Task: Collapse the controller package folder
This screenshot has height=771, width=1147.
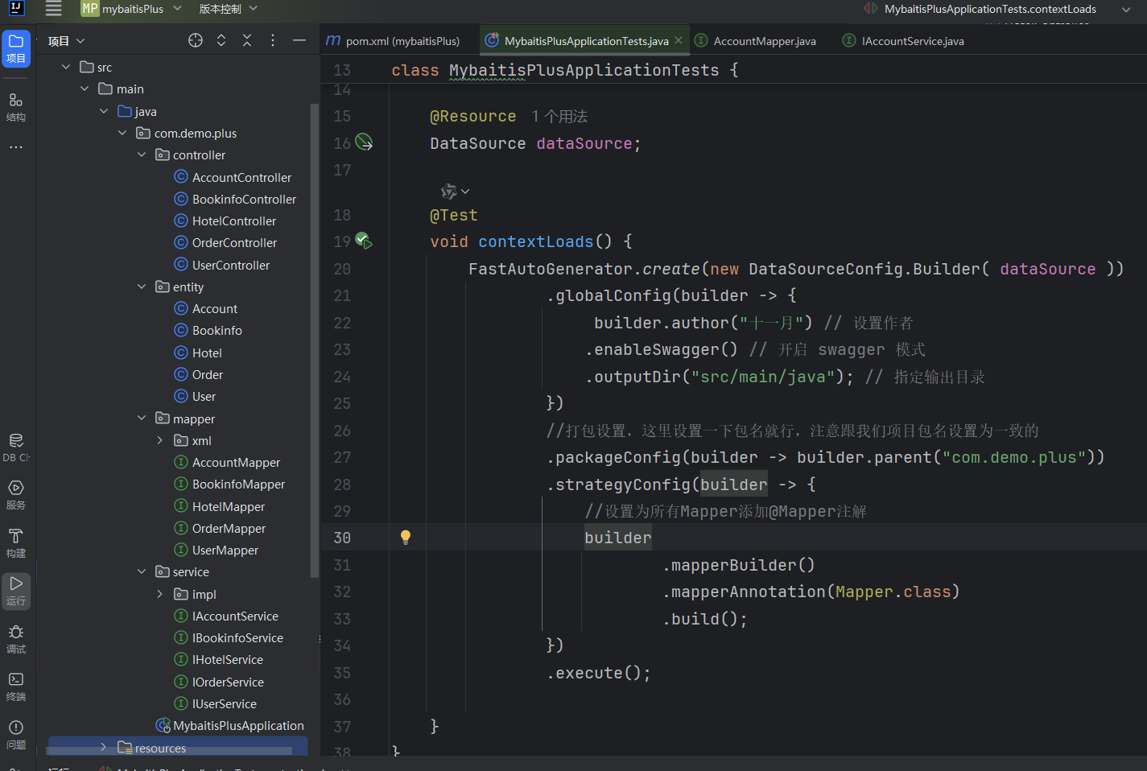Action: tap(142, 155)
